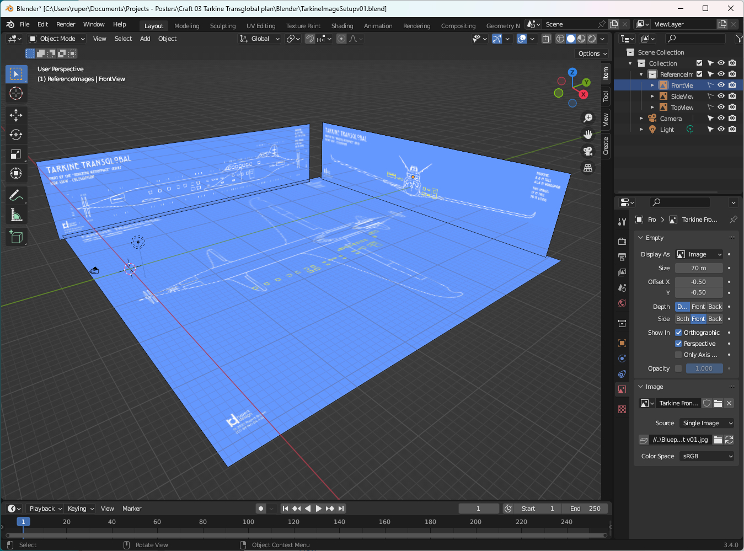This screenshot has width=744, height=551.
Task: Click the pin icon in properties header
Action: pos(733,220)
